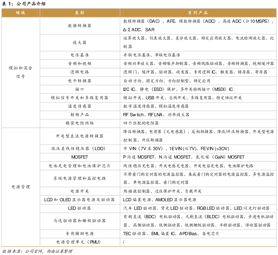This screenshot has width=278, height=255.
Task: Select the 电源开关 row label
Action: pos(80,191)
